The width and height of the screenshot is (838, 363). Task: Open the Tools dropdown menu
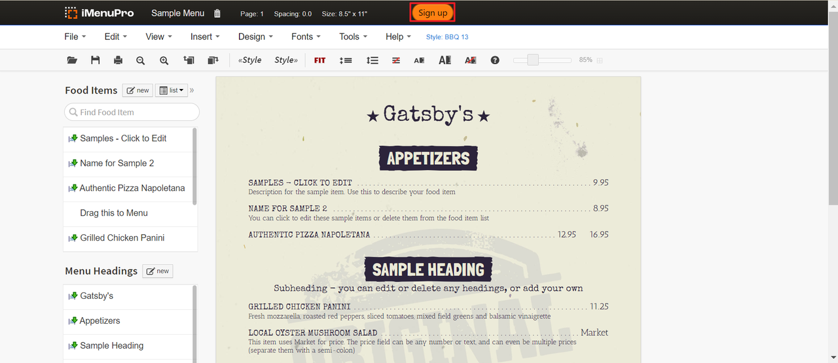click(x=353, y=37)
